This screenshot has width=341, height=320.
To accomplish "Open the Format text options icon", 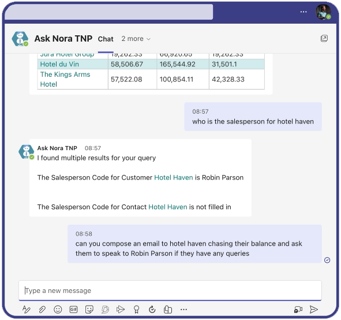I will [x=27, y=310].
